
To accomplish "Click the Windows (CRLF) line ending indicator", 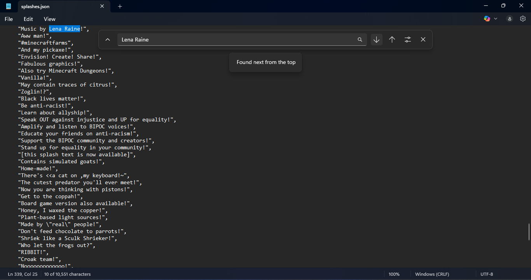I will (x=432, y=274).
